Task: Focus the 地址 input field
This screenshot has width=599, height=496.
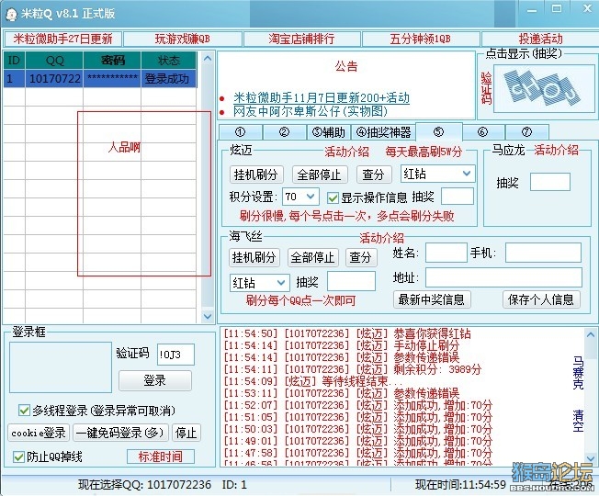Action: (x=503, y=277)
